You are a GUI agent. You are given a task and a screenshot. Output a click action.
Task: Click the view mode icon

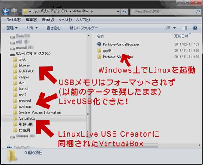(168, 28)
